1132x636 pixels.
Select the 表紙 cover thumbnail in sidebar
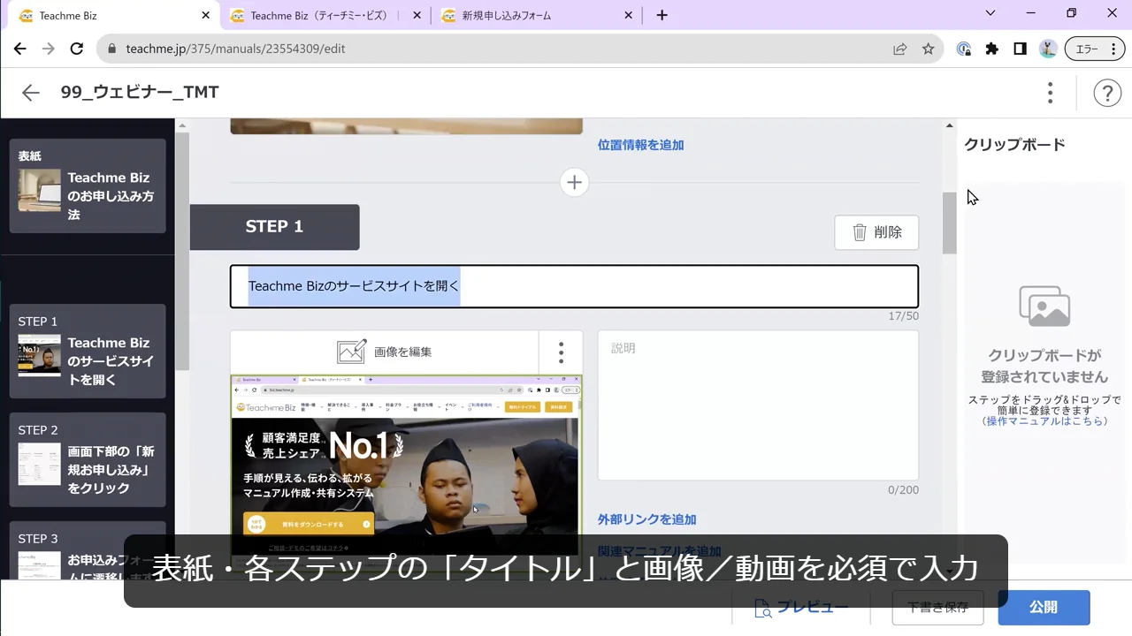pos(88,185)
